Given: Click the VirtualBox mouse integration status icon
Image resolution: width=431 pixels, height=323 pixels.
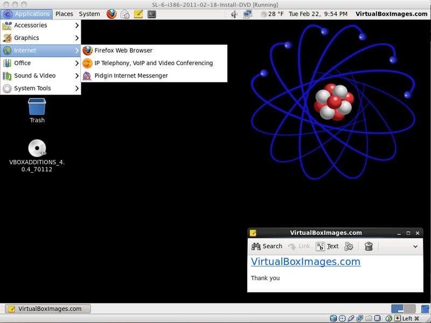Looking at the screenshot, I should click(x=388, y=318).
